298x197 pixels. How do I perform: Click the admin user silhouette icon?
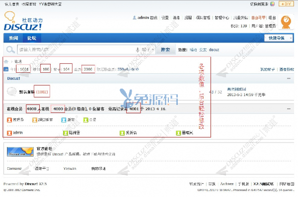click(135, 18)
